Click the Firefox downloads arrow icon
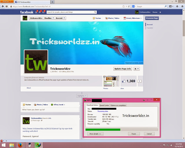This screenshot has width=185, height=148. [177, 6]
